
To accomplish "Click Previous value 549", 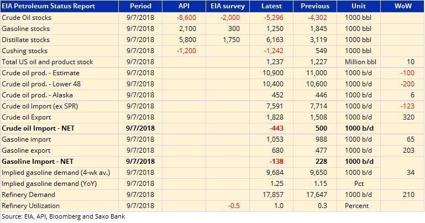I will 321,51.
